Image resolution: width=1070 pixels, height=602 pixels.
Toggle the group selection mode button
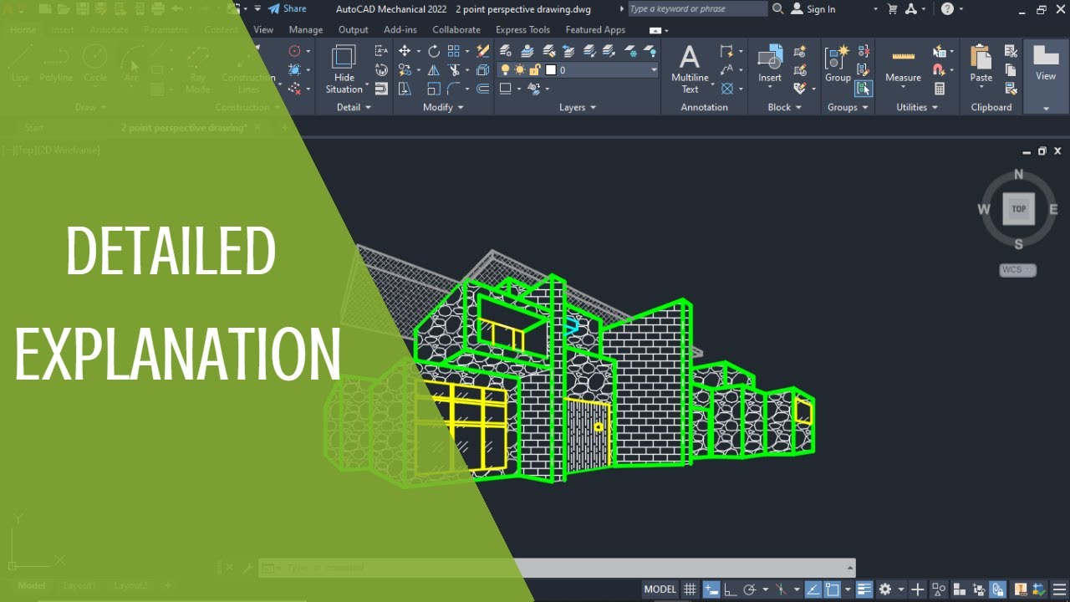[x=864, y=89]
